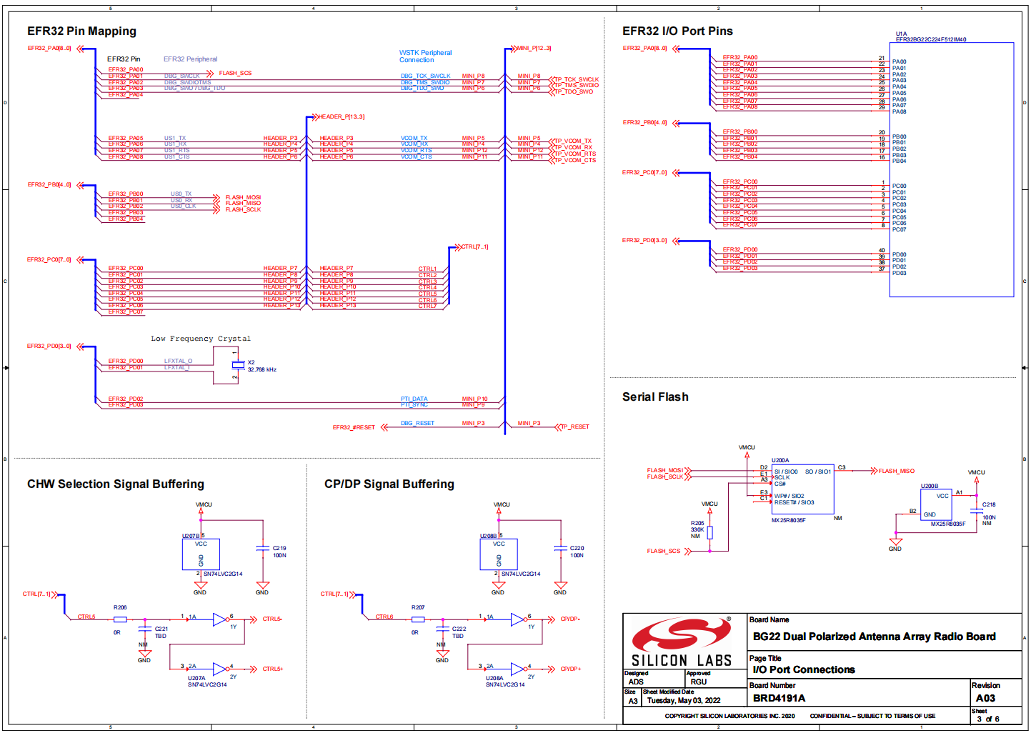1031x733 pixels.
Task: Select the U200A serial flash chip body
Action: pyautogui.click(x=803, y=489)
